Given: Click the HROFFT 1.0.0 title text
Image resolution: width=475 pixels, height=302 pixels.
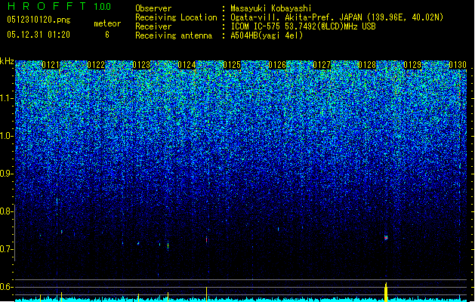Looking at the screenshot, I should tap(60, 6).
